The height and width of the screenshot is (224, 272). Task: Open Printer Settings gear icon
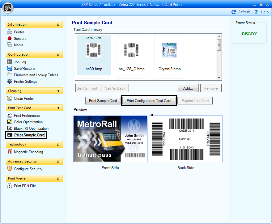[x=10, y=82]
